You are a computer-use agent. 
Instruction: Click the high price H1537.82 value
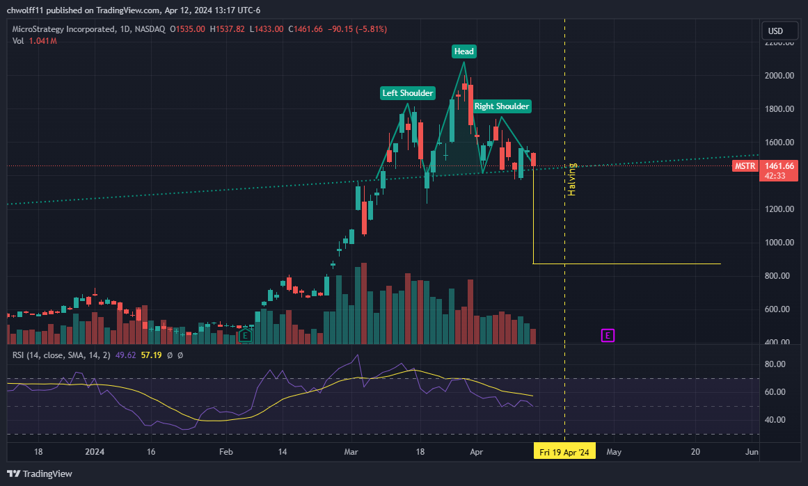228,29
